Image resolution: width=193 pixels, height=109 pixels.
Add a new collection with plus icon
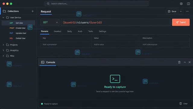pyautogui.click(x=33, y=11)
